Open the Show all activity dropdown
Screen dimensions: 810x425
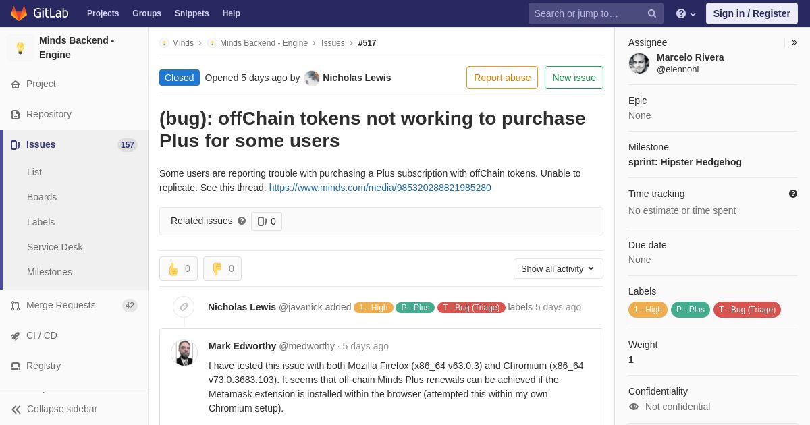click(x=558, y=268)
